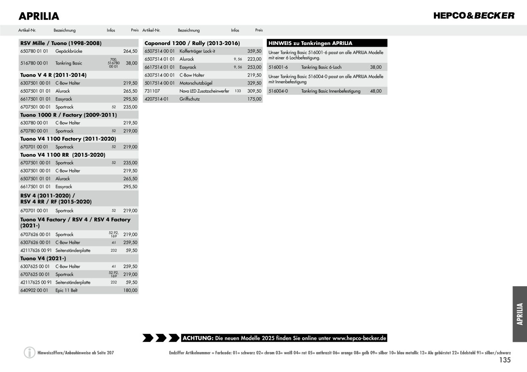Click the Hinweisziffern/Anbauhinweise ab Seite 207 note
Image resolution: width=527 pixels, height=372 pixels.
76,353
